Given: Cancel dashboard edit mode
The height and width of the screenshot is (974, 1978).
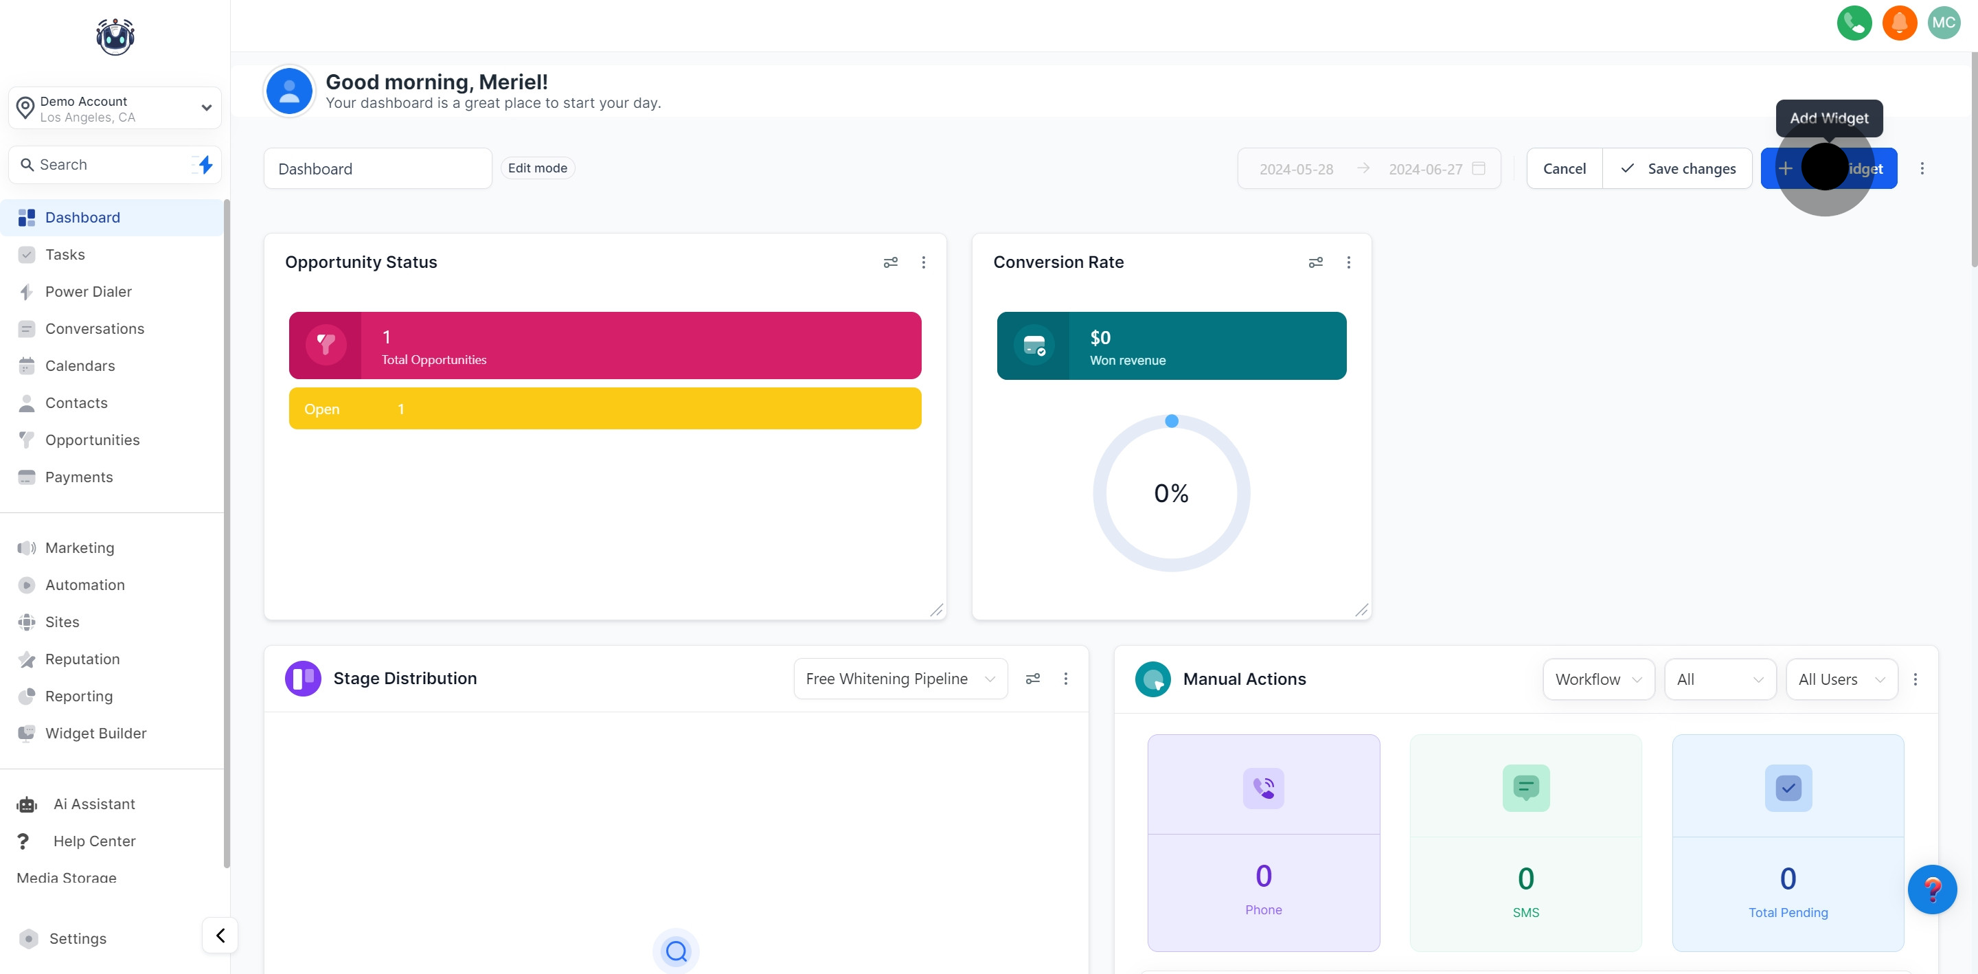Looking at the screenshot, I should [x=1564, y=168].
